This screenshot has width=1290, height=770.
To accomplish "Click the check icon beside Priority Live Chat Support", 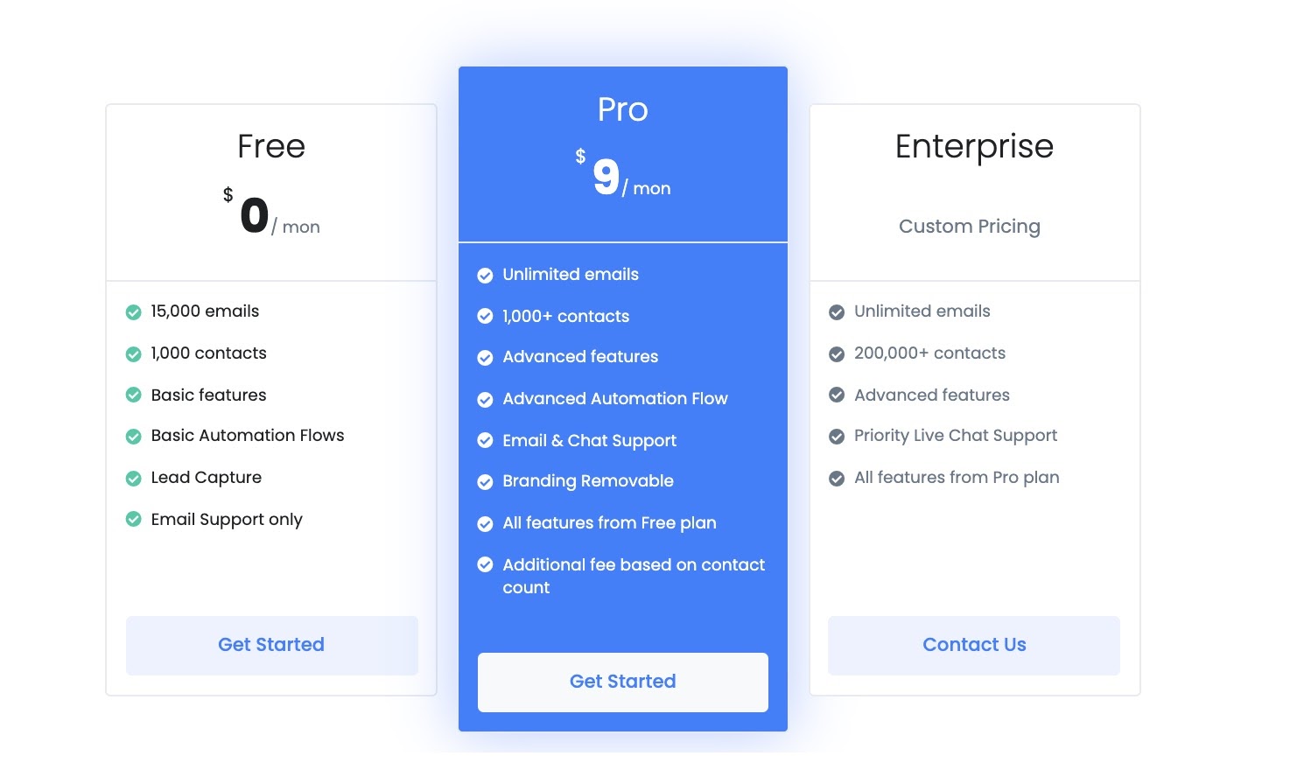I will (x=837, y=437).
